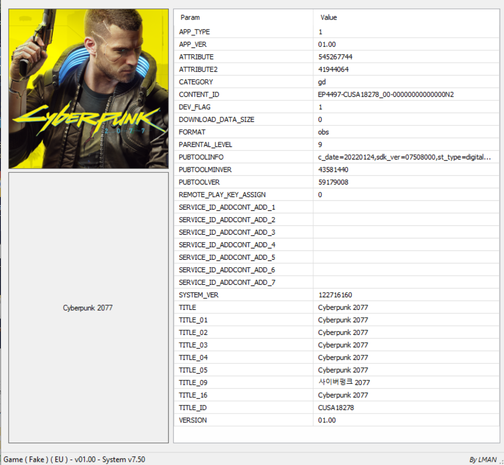Select the CATEGORY value gd
This screenshot has height=465, width=504.
322,82
